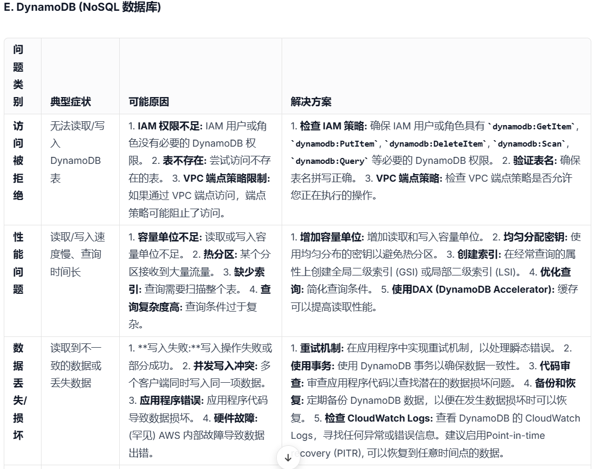The image size is (594, 469).
Task: Click text '**写入失败:**' in causes
Action: point(169,348)
